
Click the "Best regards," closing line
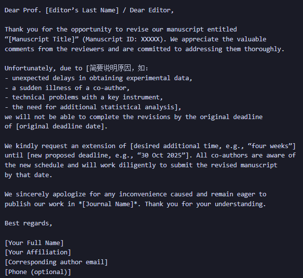point(28,223)
